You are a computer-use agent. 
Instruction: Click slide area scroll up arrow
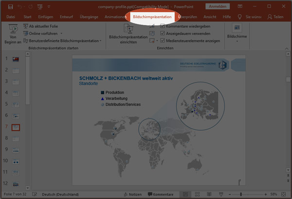click(x=288, y=54)
